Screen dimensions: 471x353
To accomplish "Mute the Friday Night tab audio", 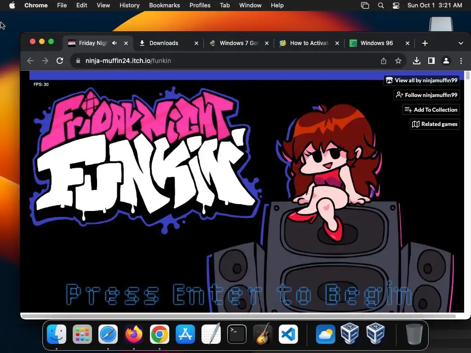I will click(115, 43).
